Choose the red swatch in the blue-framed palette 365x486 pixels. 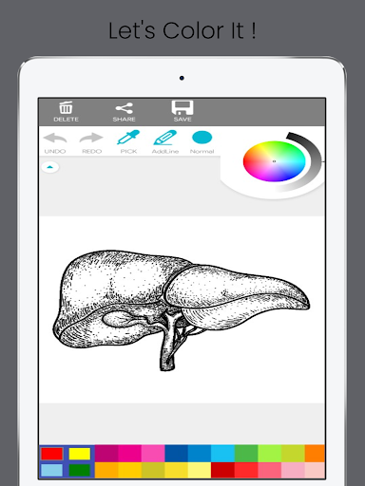(x=51, y=454)
